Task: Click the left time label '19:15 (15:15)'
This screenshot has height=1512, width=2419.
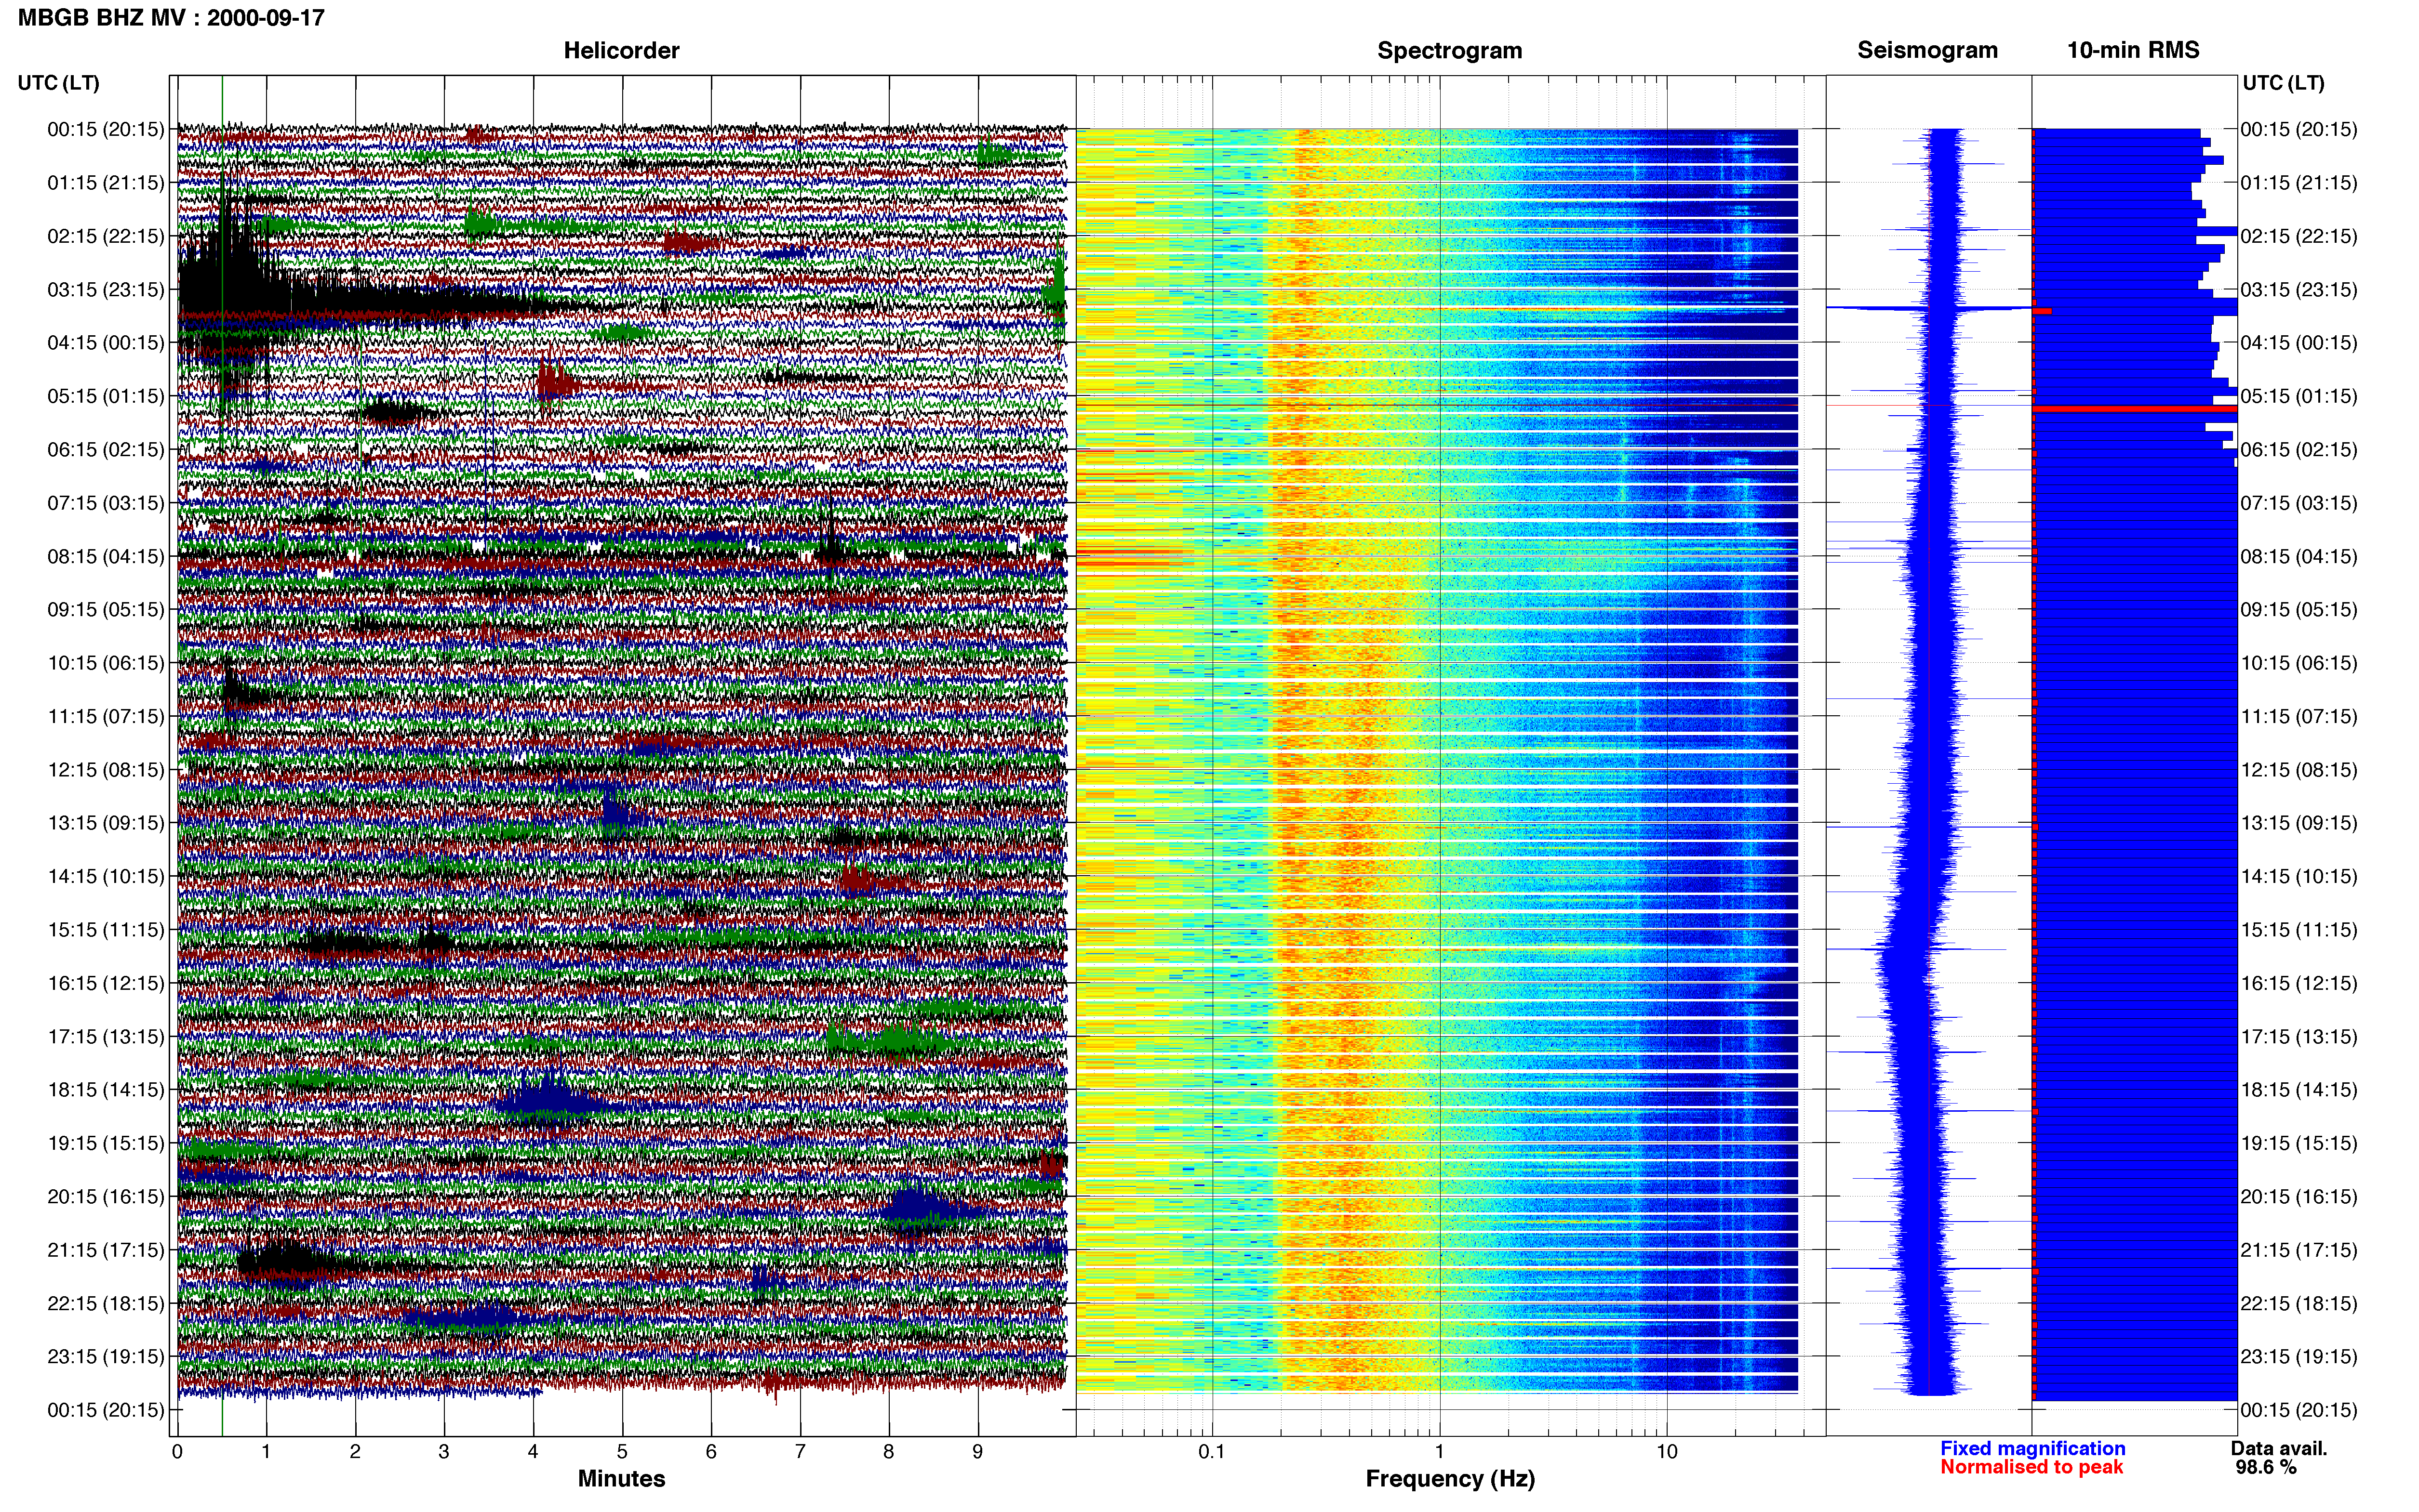Action: (x=106, y=1144)
